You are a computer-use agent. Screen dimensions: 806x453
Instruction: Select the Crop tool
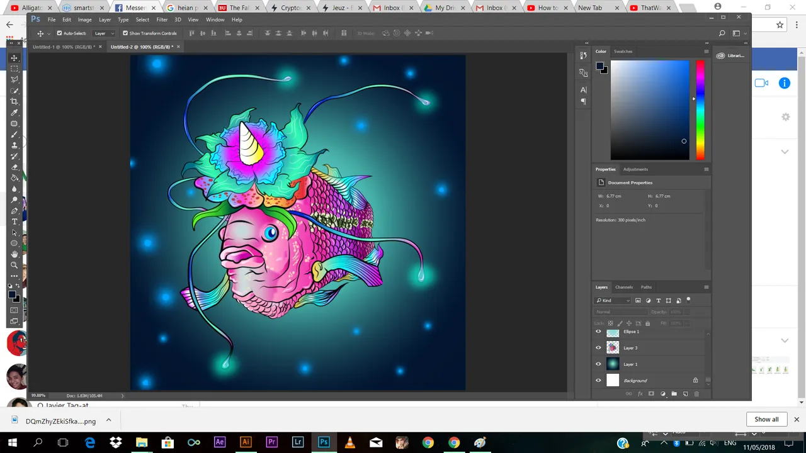(14, 101)
